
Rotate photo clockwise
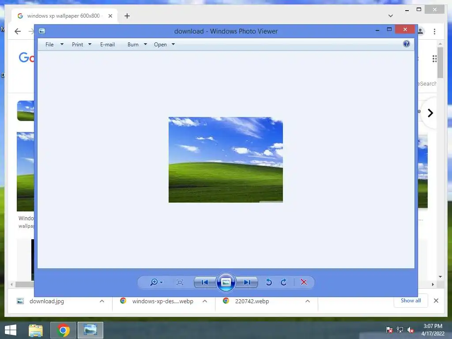(x=284, y=282)
